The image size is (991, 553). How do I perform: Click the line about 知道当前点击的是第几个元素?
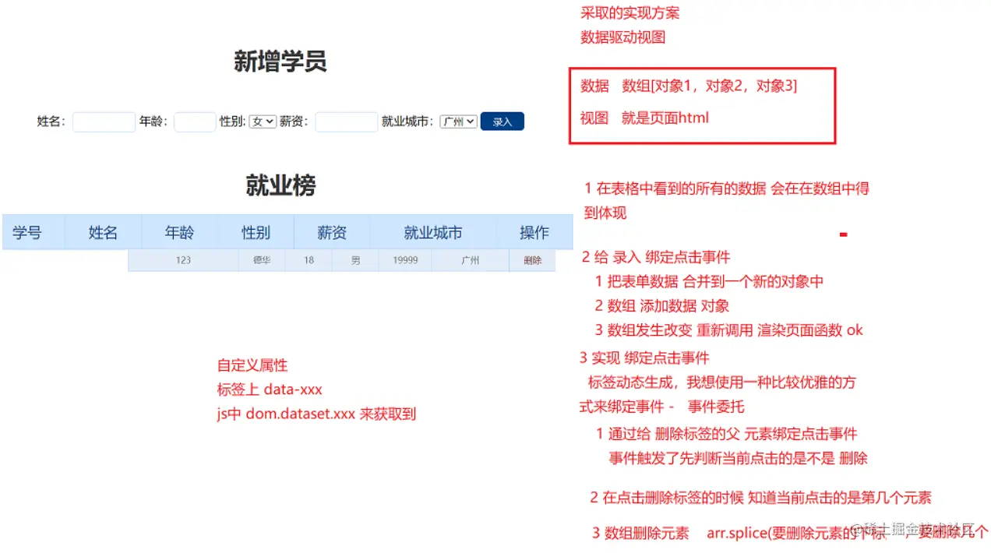761,498
